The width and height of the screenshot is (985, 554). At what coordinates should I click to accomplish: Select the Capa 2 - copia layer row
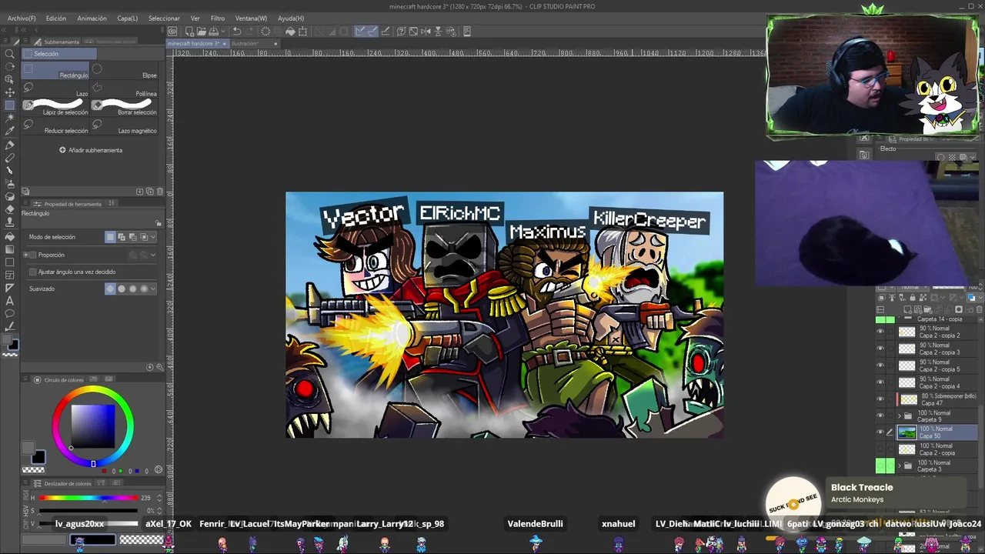pyautogui.click(x=928, y=449)
